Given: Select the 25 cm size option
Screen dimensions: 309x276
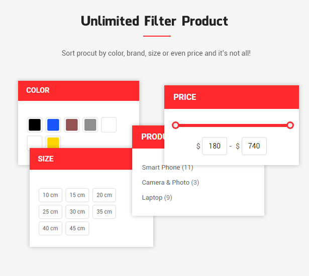Looking at the screenshot, I should point(50,212).
